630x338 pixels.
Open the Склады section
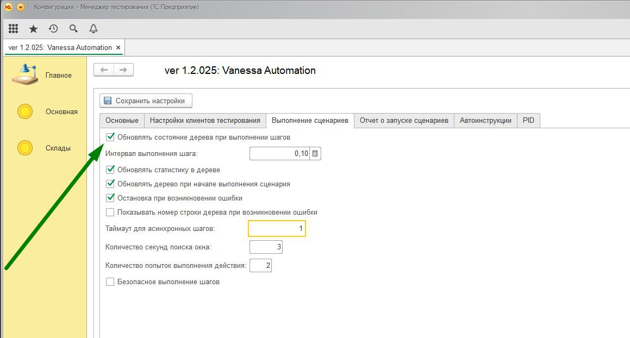click(44, 148)
